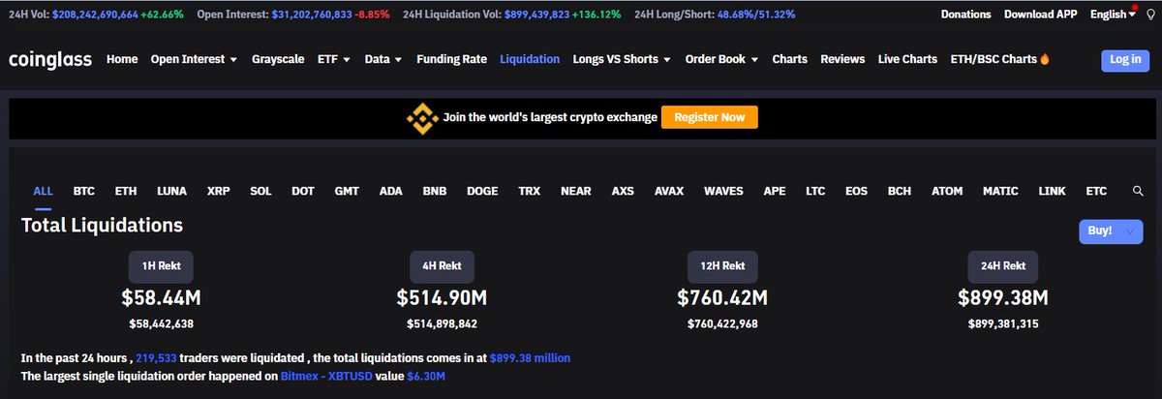Click the flame icon next to ETH/BSC Charts
The width and height of the screenshot is (1162, 399).
point(1044,59)
